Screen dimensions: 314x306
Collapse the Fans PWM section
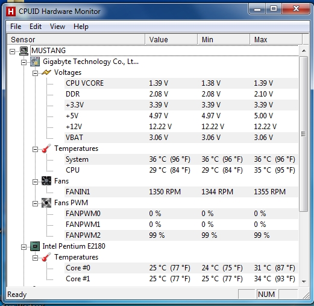pyautogui.click(x=35, y=203)
